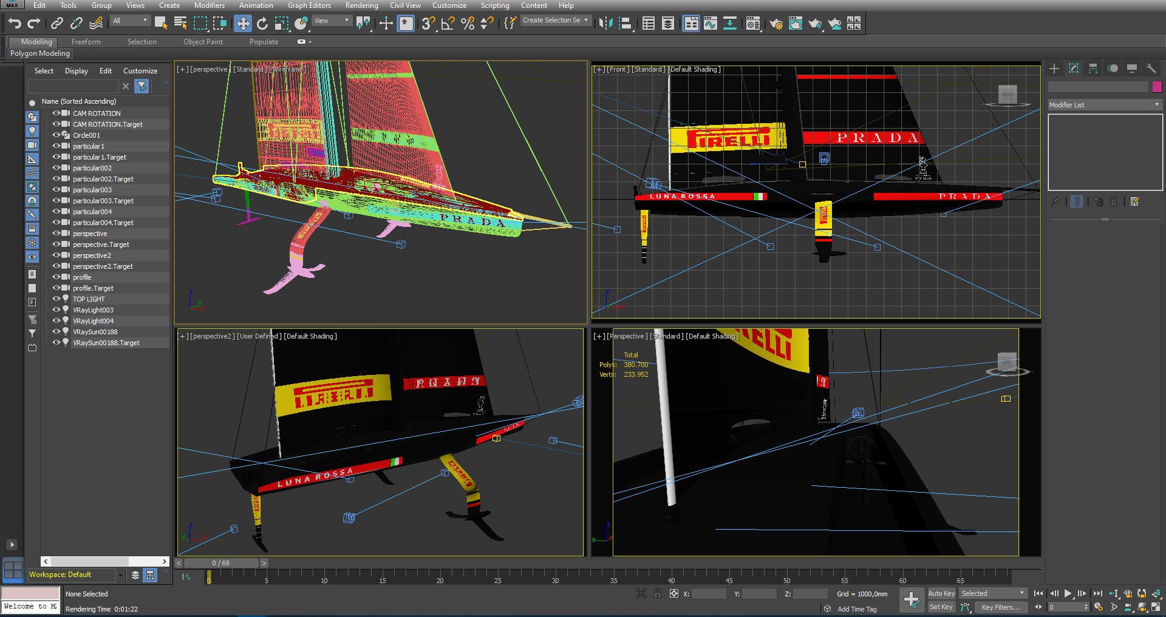The width and height of the screenshot is (1166, 617).
Task: Switch to the Freeform ribbon tab
Action: pos(86,42)
